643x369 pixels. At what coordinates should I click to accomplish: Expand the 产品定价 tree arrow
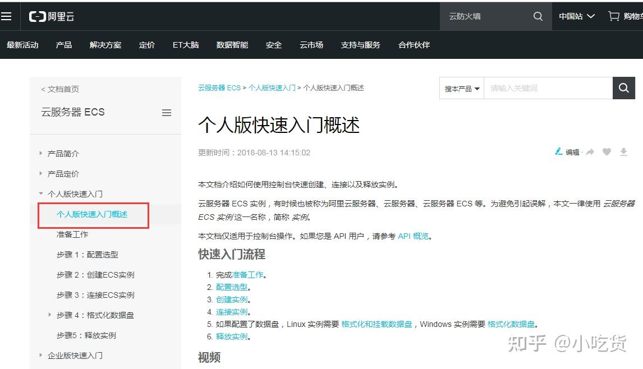pos(40,173)
